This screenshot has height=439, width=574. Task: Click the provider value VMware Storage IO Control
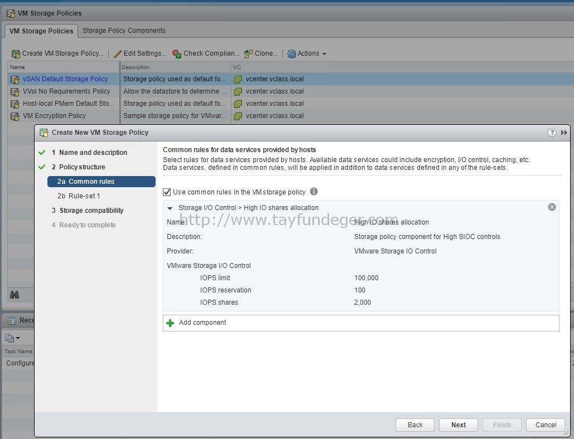coord(395,251)
